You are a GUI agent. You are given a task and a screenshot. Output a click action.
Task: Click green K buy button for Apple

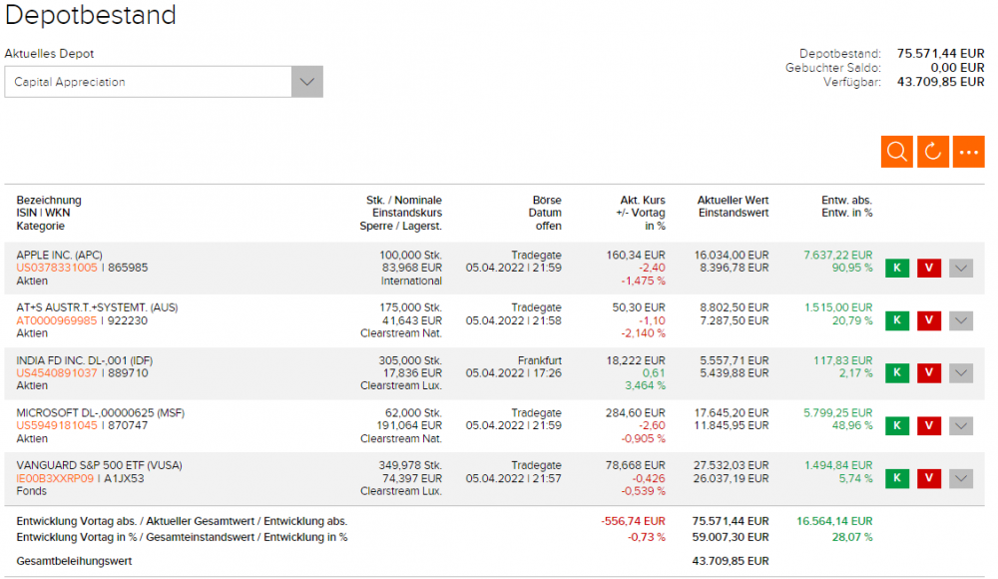897,268
